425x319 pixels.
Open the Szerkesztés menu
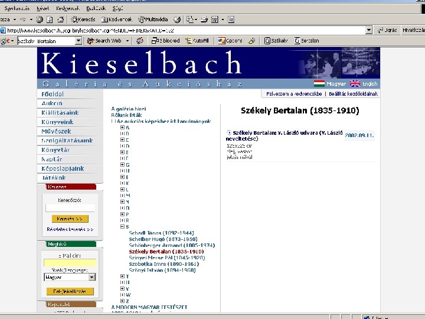pos(17,8)
